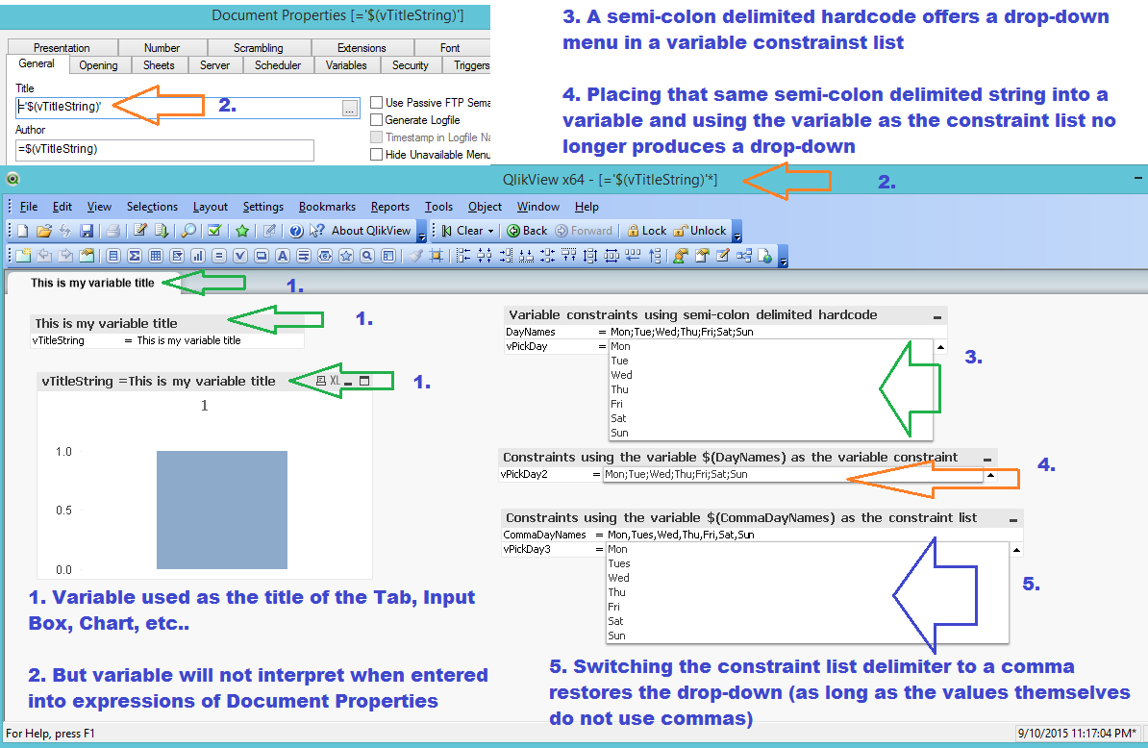Open the design toolbar options chevron
This screenshot has width=1148, height=748.
pyautogui.click(x=783, y=257)
